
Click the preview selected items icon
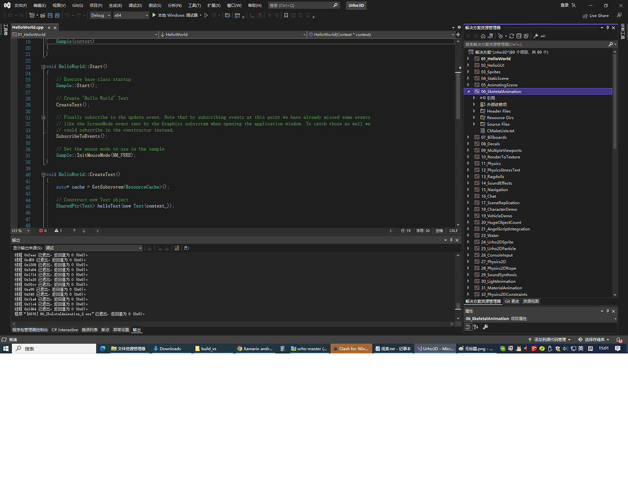click(x=543, y=36)
